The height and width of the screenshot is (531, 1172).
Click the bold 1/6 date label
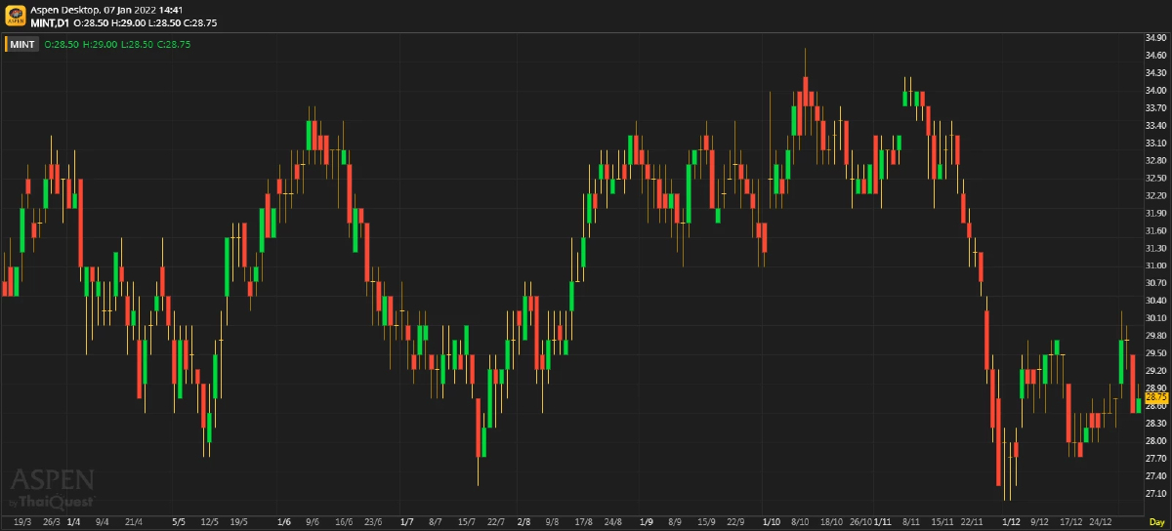click(284, 522)
